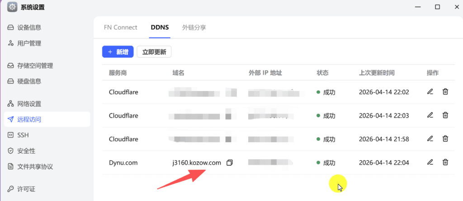Click the 2026-04-14 21:58 update time
Viewport: 463px width, 201px height.
tap(384, 139)
